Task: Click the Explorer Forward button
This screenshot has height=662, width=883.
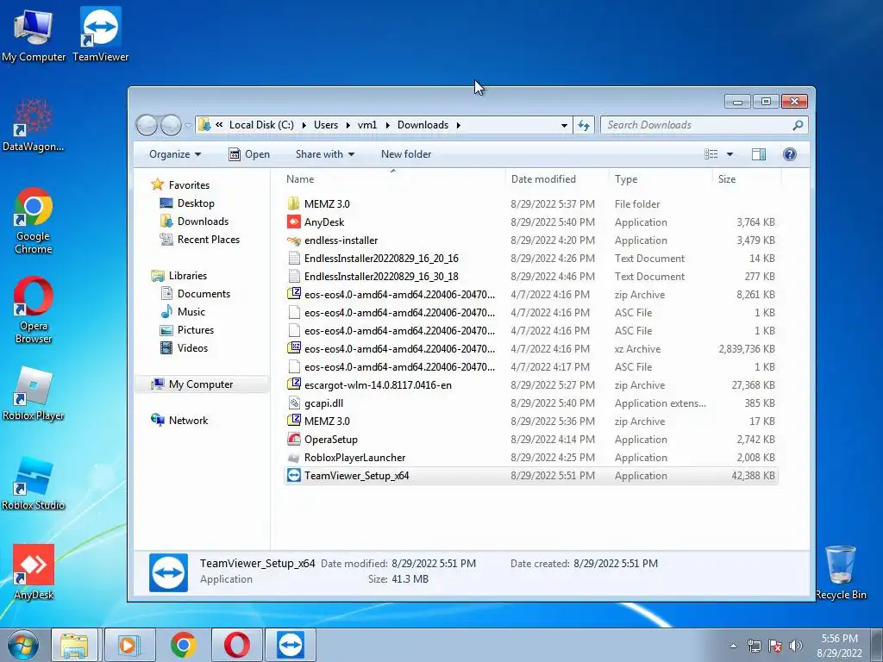Action: pyautogui.click(x=171, y=125)
